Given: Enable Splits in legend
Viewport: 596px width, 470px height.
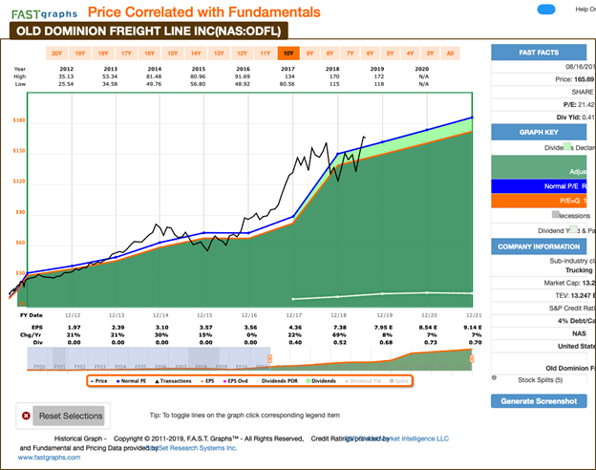Looking at the screenshot, I should [x=399, y=380].
